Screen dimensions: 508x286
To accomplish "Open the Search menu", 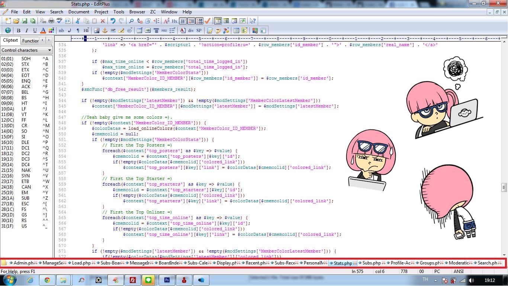I will (x=57, y=12).
